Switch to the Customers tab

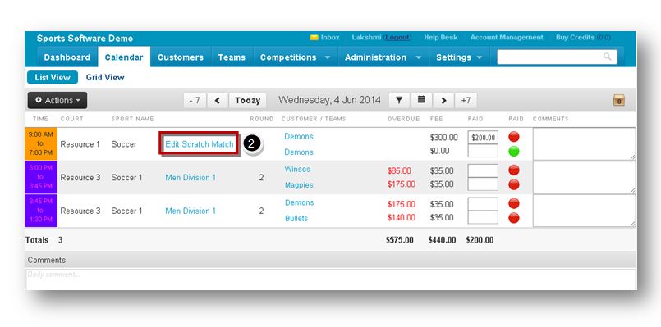tap(181, 57)
